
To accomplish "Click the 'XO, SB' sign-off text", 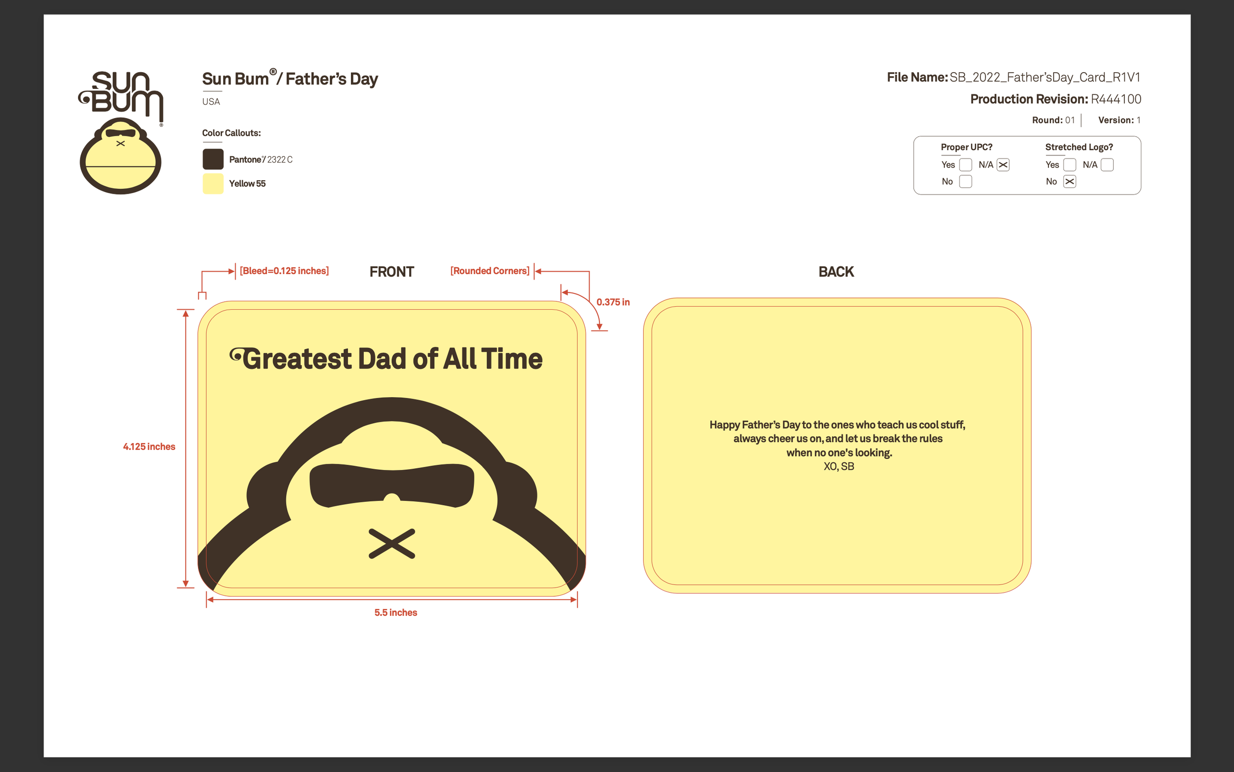I will 839,466.
